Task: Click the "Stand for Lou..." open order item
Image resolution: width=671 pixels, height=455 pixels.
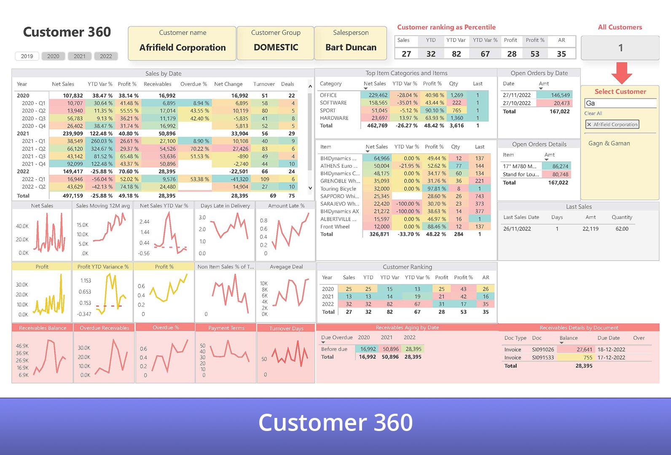Action: tap(521, 174)
